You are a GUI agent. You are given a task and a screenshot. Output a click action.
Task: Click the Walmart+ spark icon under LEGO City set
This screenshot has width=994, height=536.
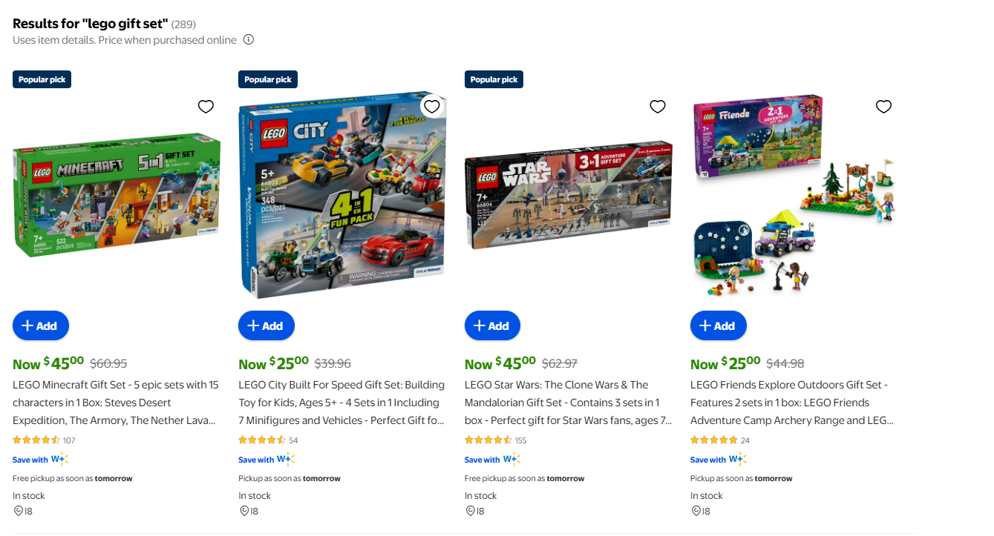(285, 460)
